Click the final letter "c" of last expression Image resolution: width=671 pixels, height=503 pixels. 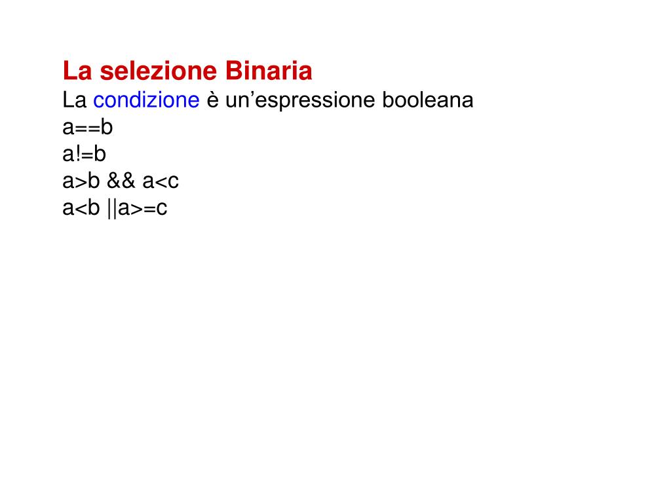click(161, 209)
